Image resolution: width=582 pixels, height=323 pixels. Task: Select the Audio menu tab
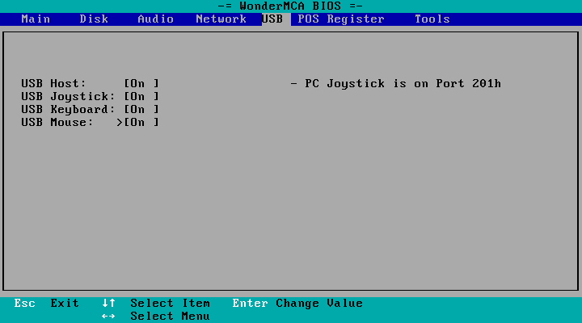click(x=155, y=19)
